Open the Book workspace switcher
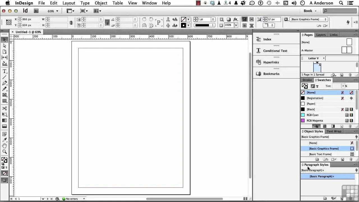This screenshot has height=202, width=359. 310,11
